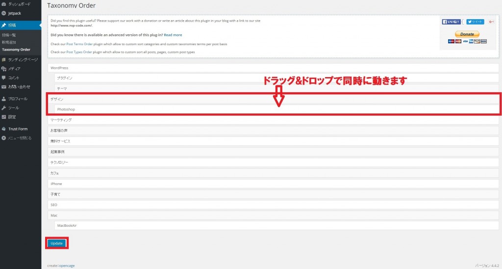502x269 pixels.
Task: Click the yellow Donate button
Action: click(x=467, y=34)
